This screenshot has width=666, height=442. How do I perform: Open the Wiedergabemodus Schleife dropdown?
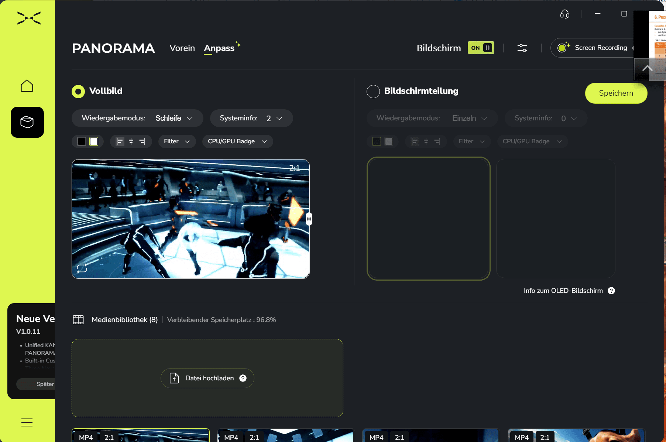click(x=137, y=118)
